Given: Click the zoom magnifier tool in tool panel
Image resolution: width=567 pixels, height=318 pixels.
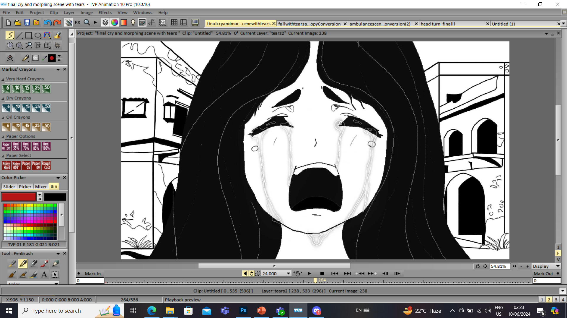Looking at the screenshot, I should tap(29, 45).
